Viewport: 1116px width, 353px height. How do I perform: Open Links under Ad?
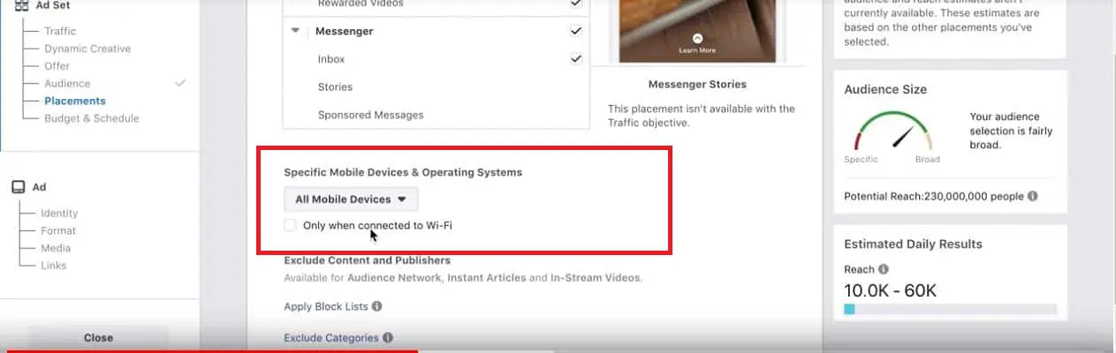(x=54, y=265)
